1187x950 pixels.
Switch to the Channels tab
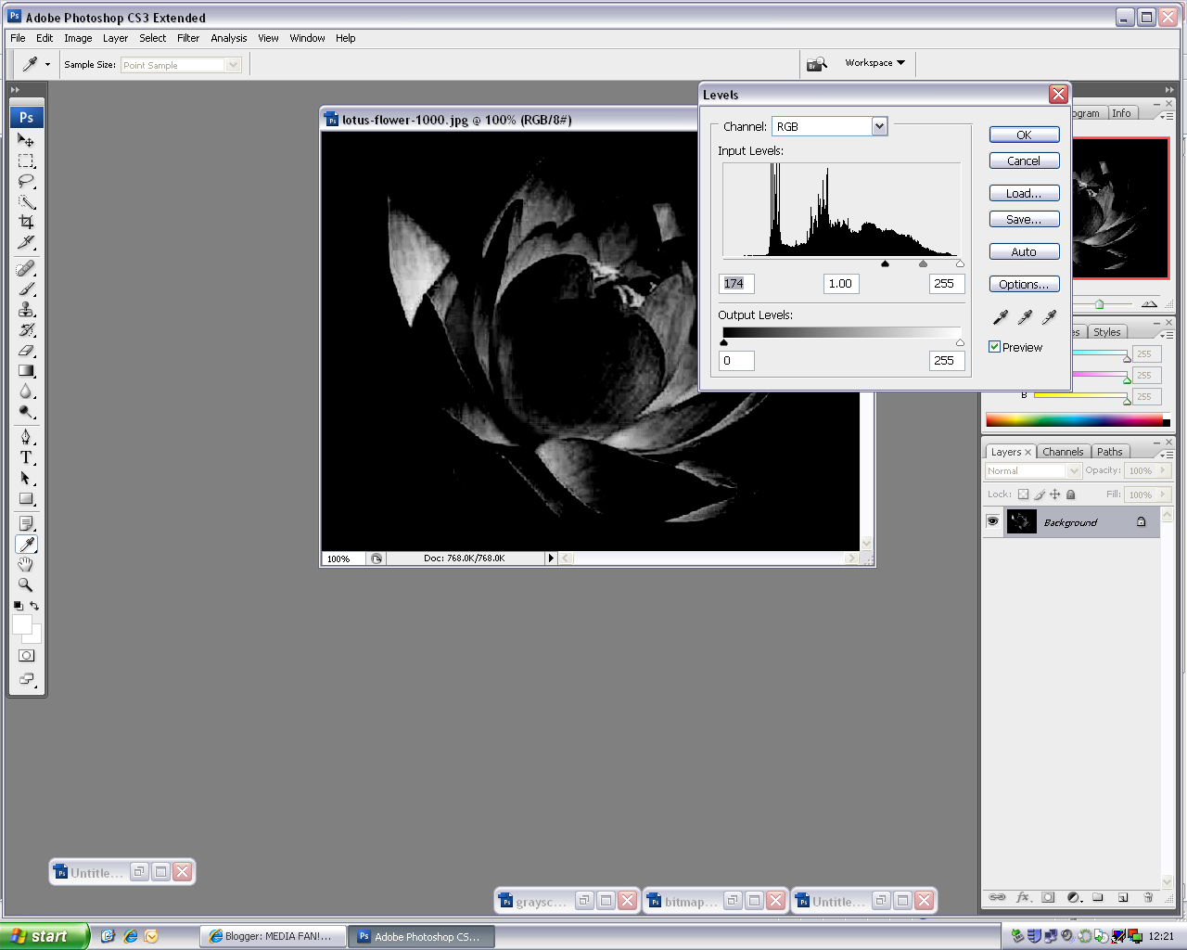pos(1063,452)
